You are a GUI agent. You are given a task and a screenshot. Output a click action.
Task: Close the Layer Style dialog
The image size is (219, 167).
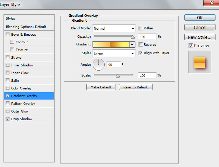[x=211, y=3]
